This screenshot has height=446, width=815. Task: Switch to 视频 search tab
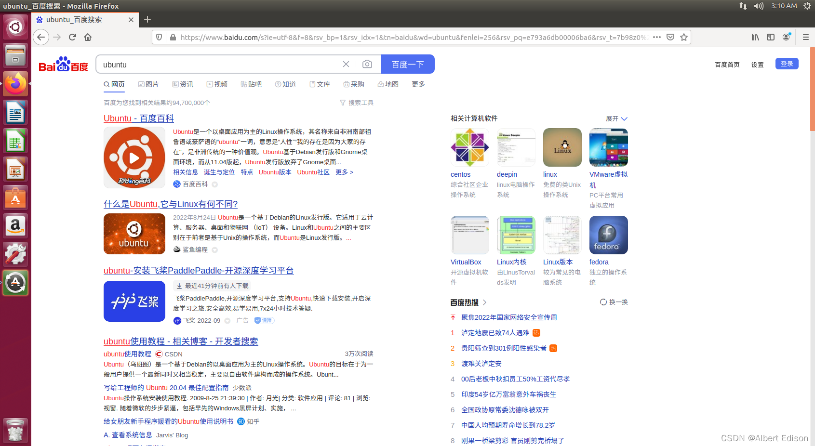(x=217, y=84)
